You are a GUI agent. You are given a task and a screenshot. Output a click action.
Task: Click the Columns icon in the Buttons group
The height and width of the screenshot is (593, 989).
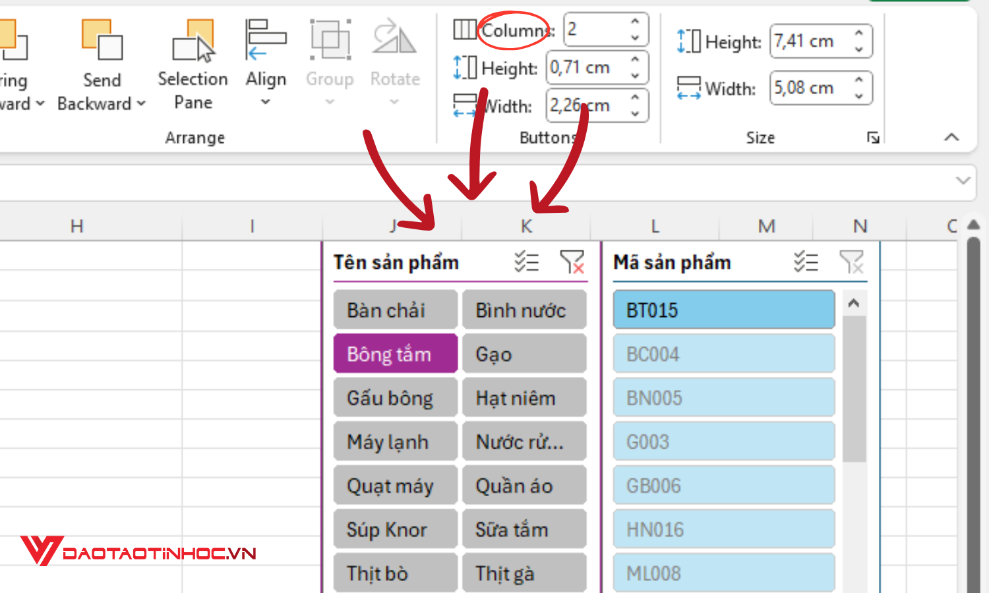coord(465,30)
